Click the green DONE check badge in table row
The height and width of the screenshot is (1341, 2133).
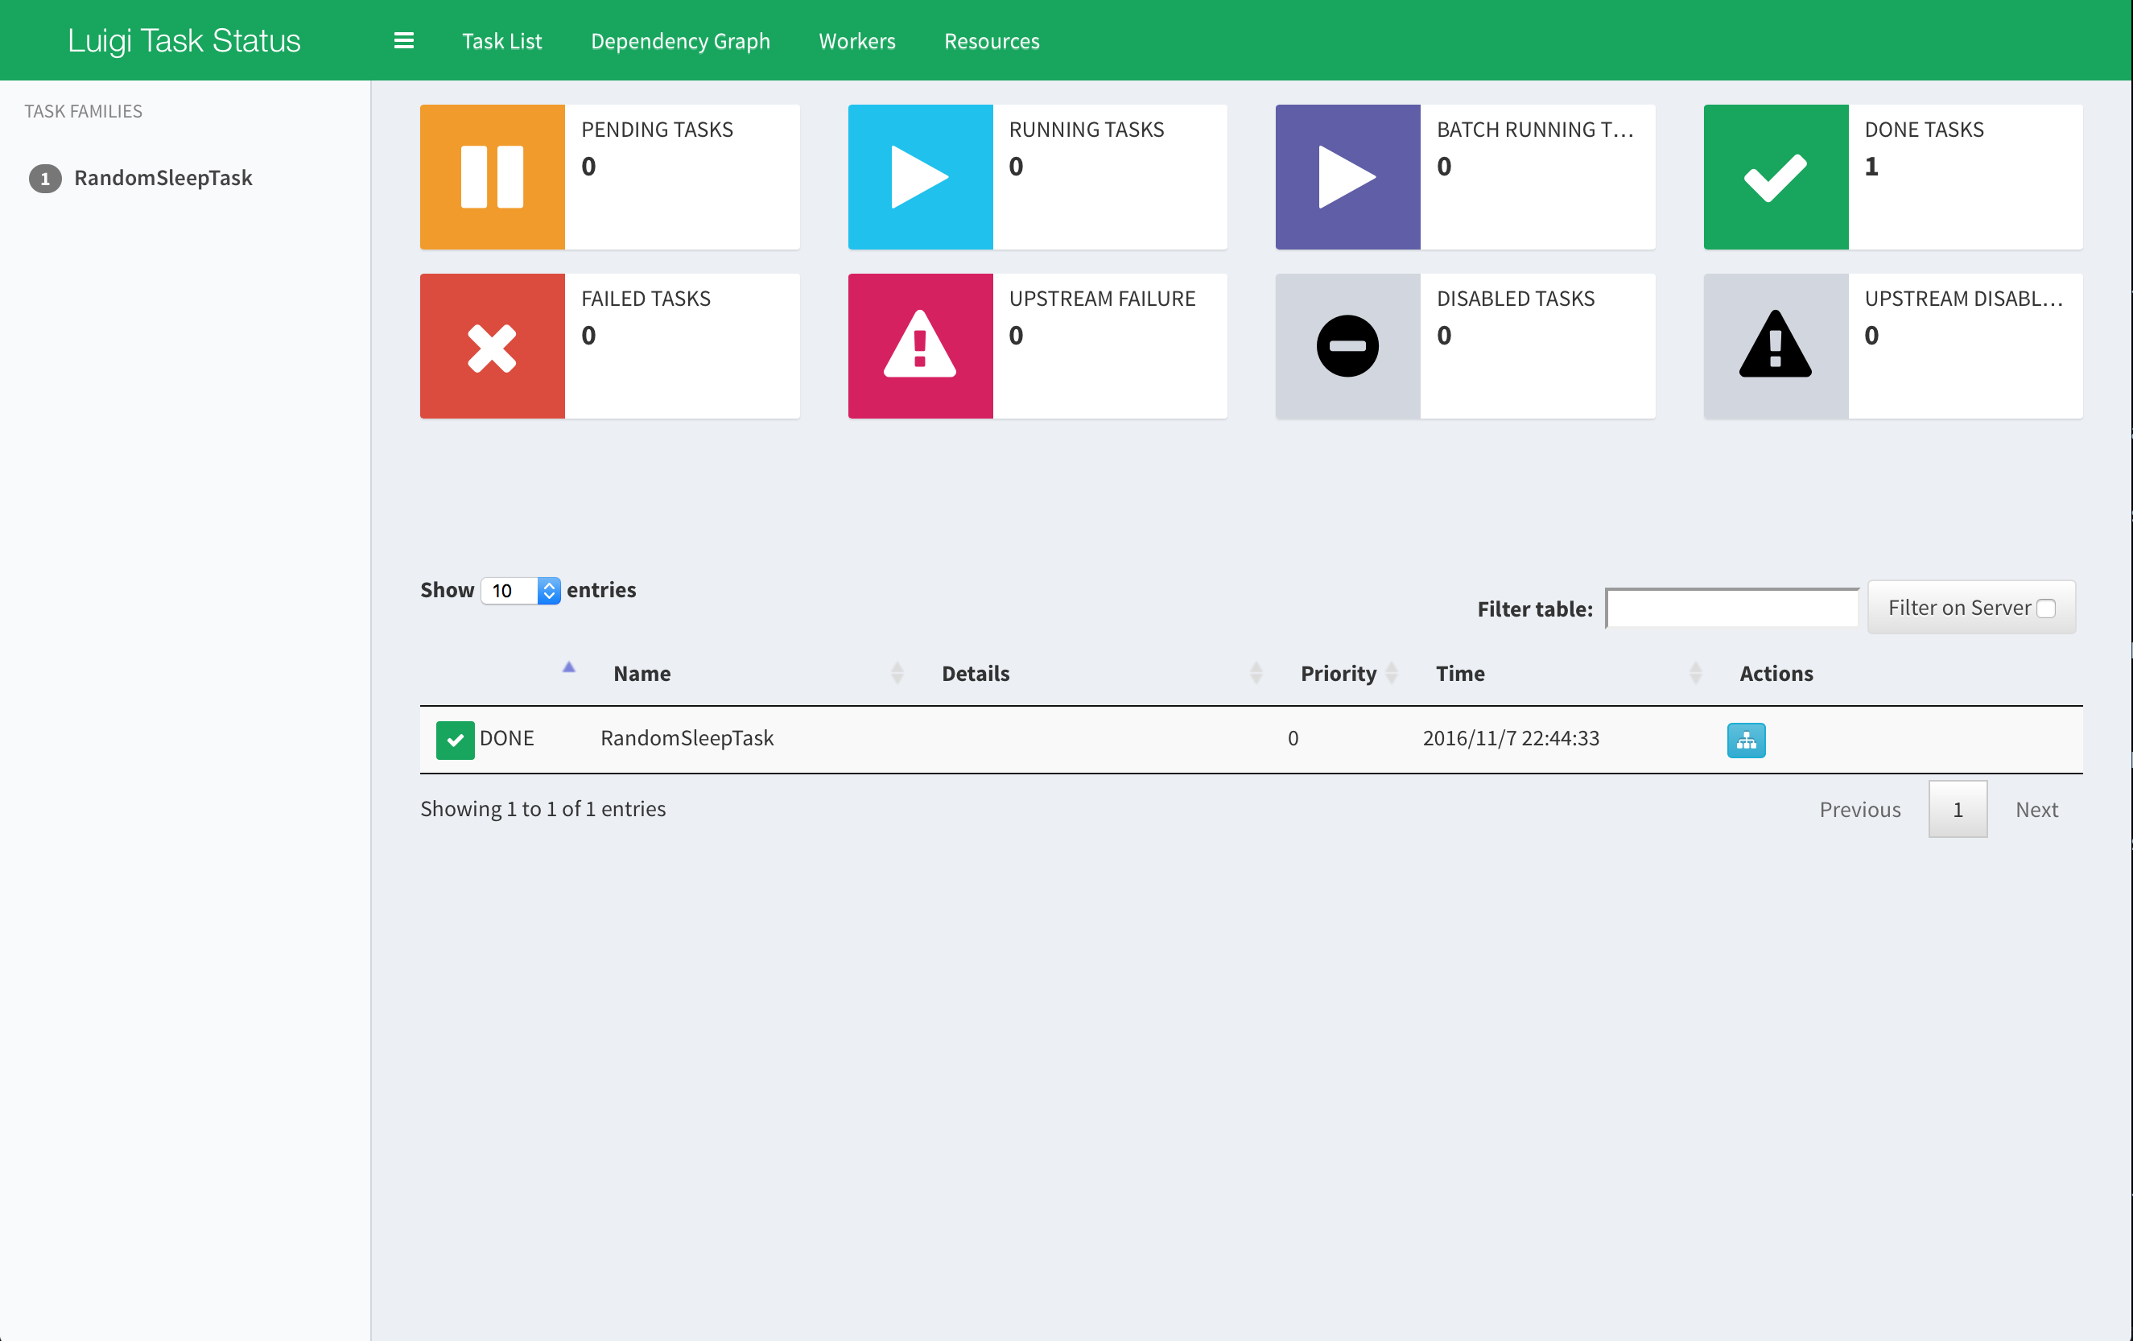tap(455, 741)
